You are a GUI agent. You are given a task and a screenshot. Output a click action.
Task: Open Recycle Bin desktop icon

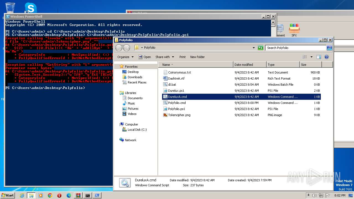[10, 7]
